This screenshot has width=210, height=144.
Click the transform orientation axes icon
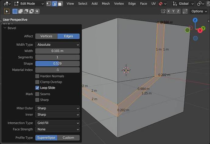pos(175,4)
